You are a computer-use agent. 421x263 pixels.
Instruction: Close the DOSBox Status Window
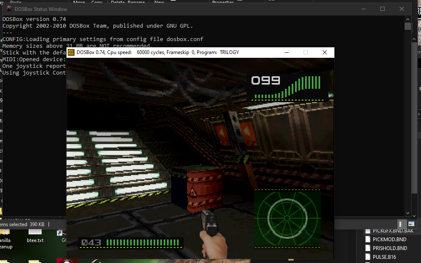(402, 9)
